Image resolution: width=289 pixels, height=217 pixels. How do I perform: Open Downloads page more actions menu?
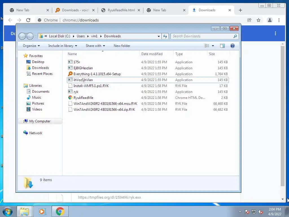point(275,33)
